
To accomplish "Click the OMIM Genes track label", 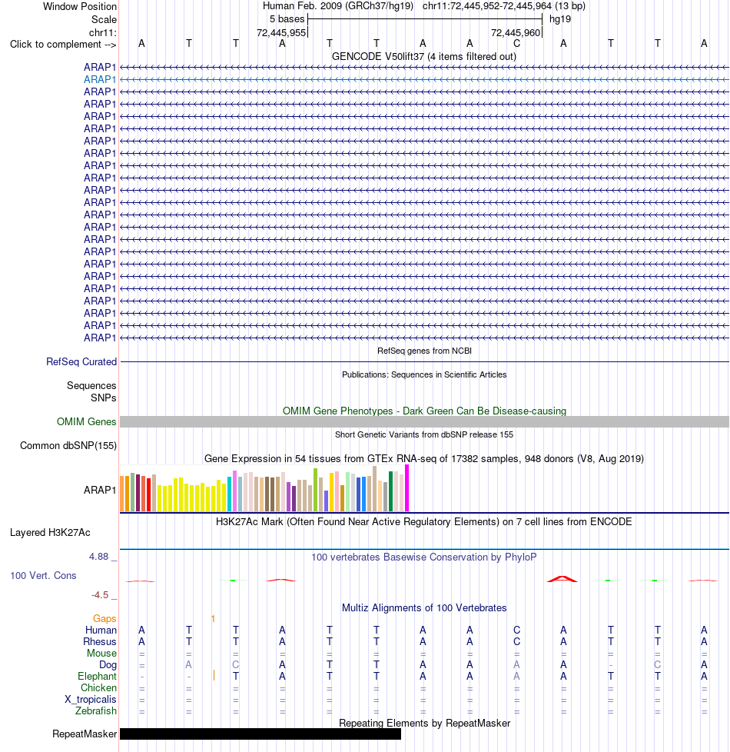I will pos(86,421).
